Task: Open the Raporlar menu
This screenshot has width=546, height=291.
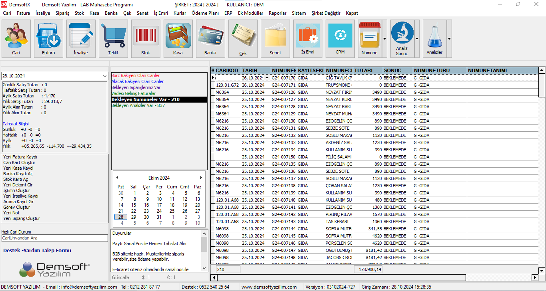Action: click(278, 13)
